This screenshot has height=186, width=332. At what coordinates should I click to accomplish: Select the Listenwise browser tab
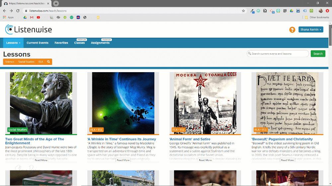pos(27,4)
